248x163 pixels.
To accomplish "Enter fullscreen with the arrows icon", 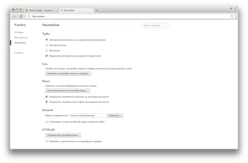I will click(236, 8).
